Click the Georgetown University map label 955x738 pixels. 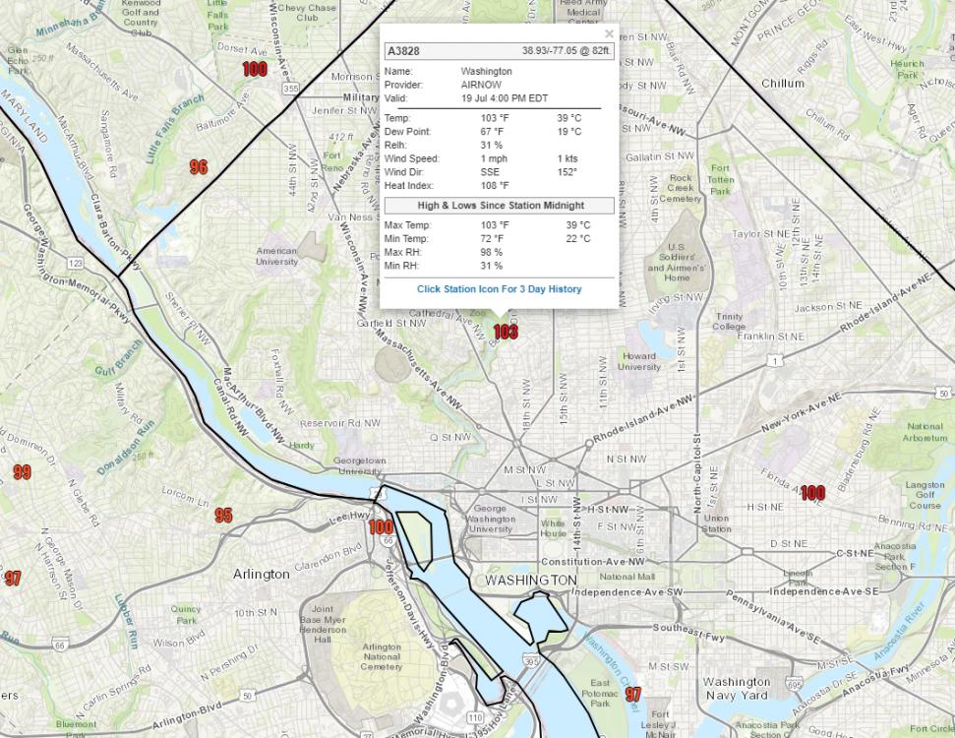[358, 465]
